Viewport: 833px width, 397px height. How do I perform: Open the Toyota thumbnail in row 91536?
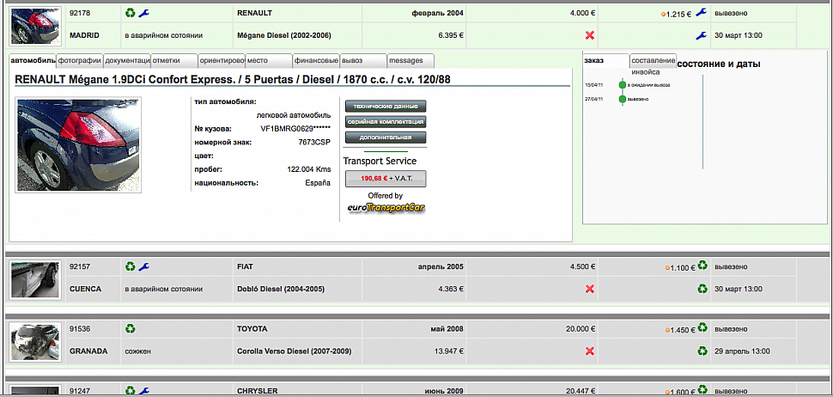tap(35, 342)
